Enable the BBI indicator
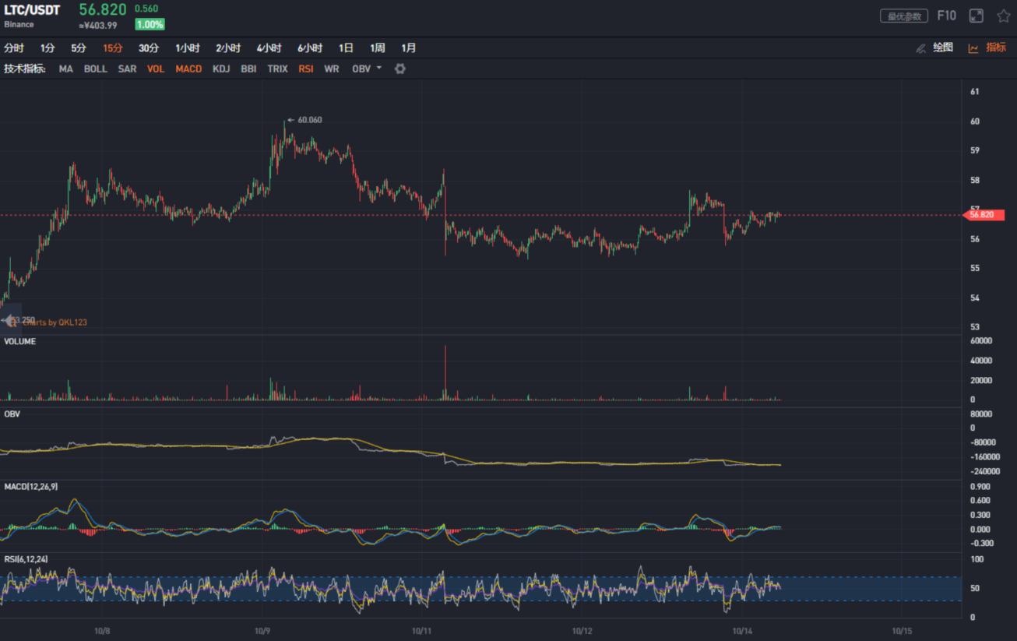This screenshot has width=1017, height=641. pyautogui.click(x=248, y=69)
